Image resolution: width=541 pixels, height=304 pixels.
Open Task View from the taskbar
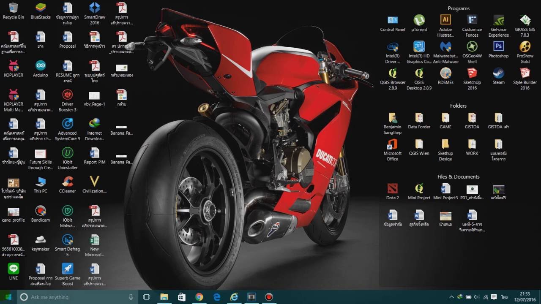click(147, 297)
